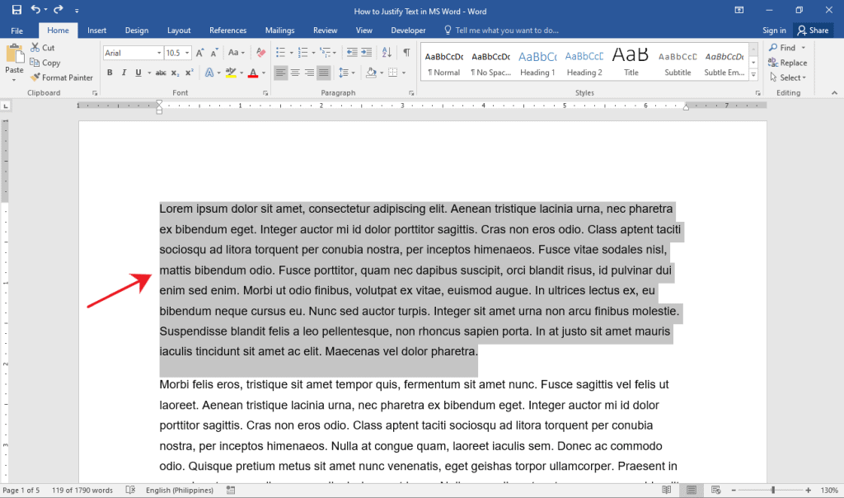Click the zoom slider handle

[775, 489]
